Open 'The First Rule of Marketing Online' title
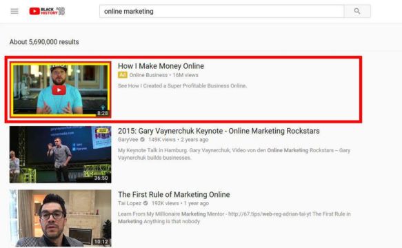Screen dimensions: 402x248 174,194
